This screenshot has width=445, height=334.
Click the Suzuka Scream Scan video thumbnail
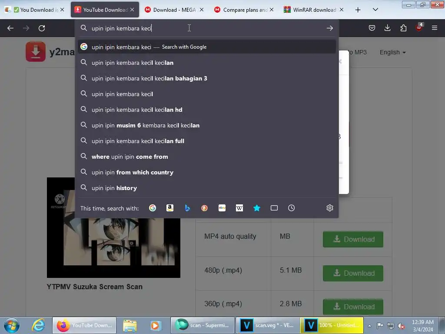tap(113, 227)
